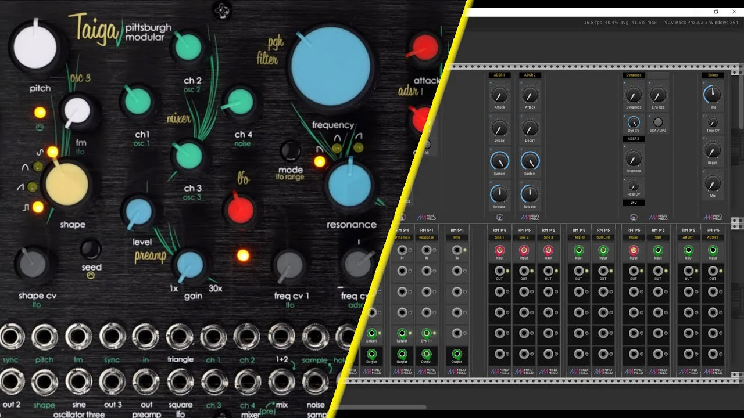Click the Echos Time knob
The width and height of the screenshot is (744, 418).
coord(713,94)
